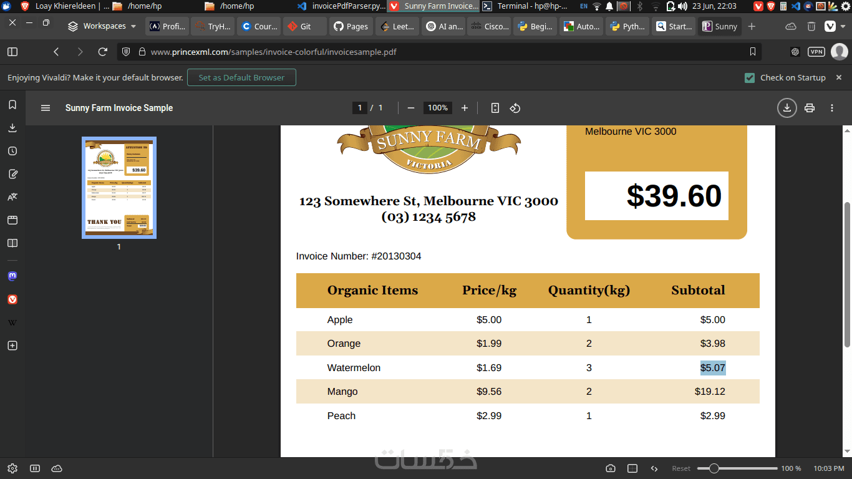Toggle the PDF sidebar hamburger menu
Viewport: 852px width, 479px height.
pos(46,108)
